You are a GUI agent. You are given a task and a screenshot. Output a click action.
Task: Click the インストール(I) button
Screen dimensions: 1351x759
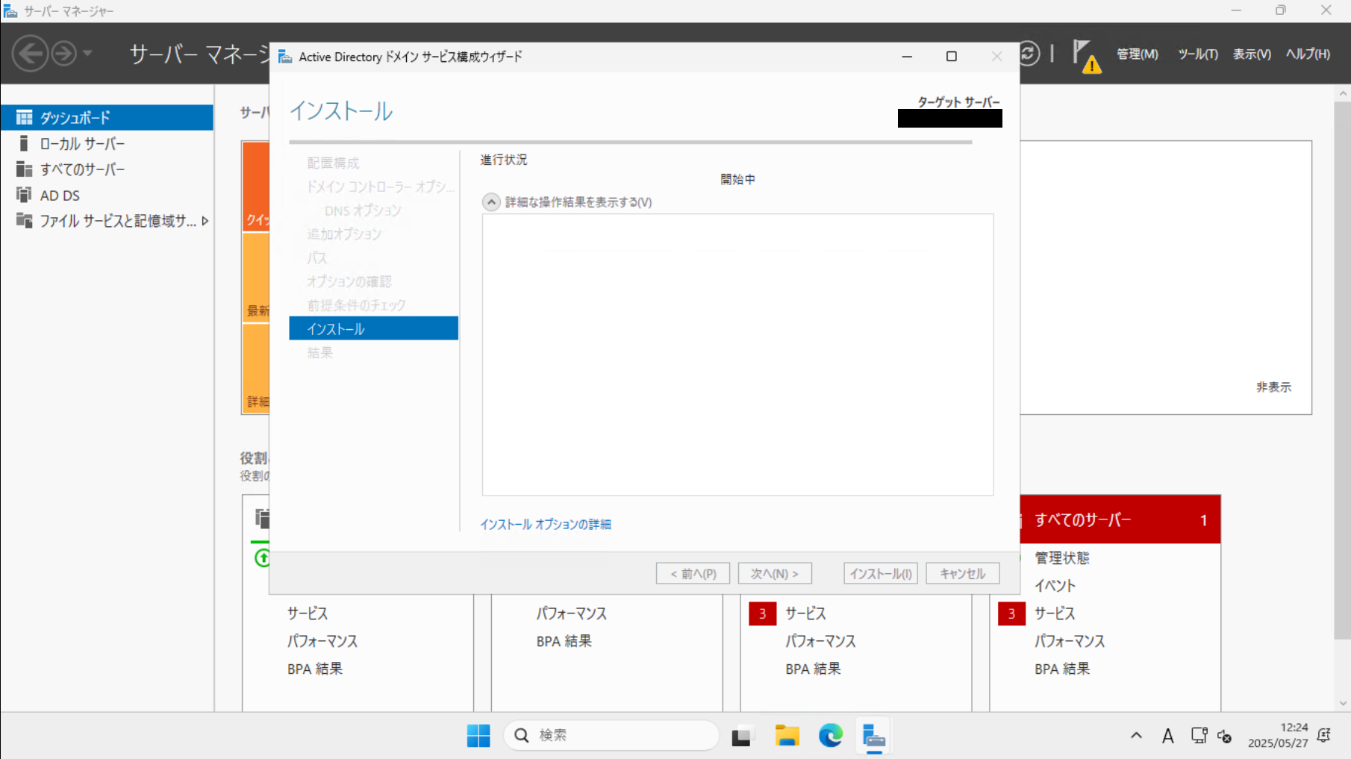coord(881,573)
